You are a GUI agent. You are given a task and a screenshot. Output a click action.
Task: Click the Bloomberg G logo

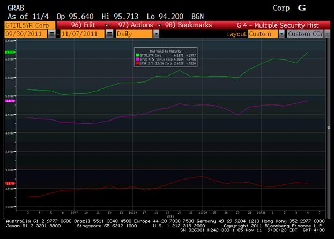(302, 8)
